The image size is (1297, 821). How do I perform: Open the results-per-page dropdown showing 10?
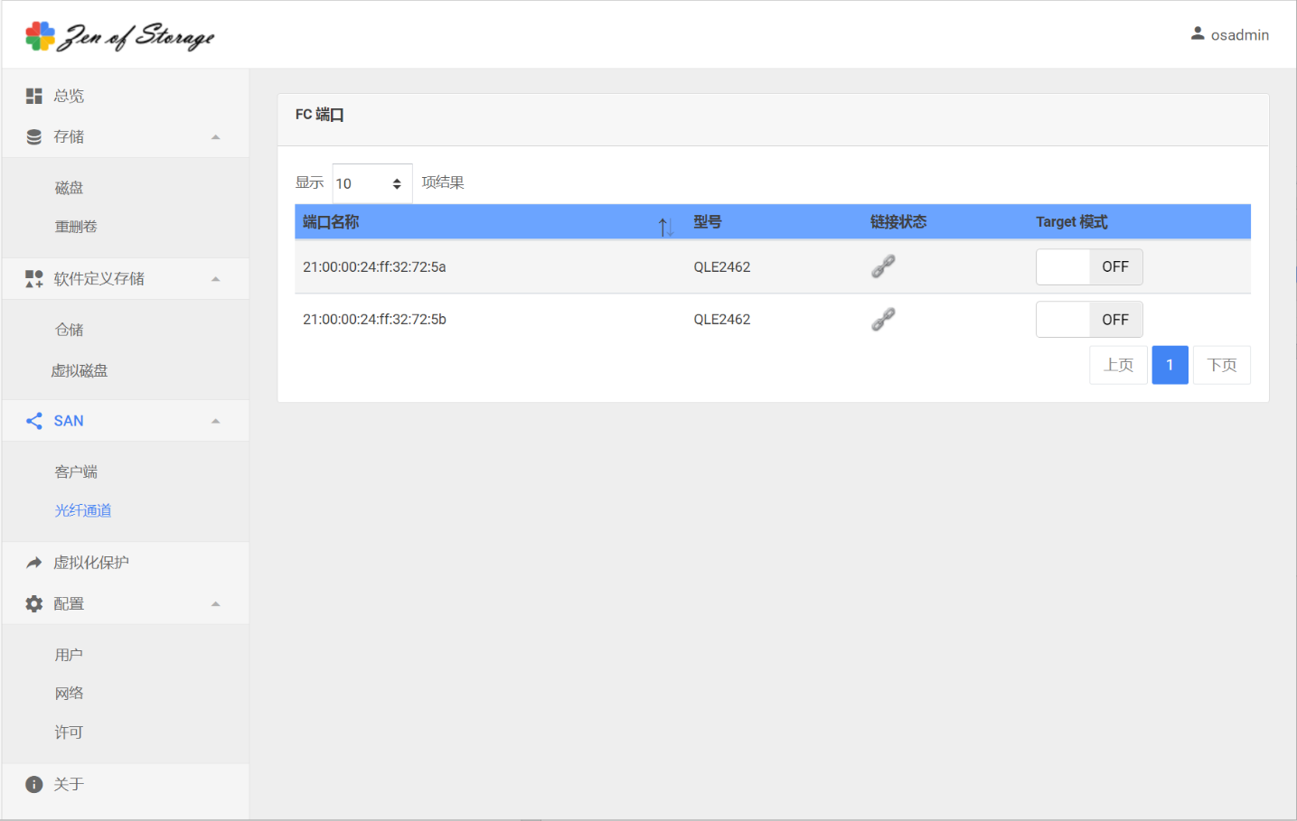371,183
